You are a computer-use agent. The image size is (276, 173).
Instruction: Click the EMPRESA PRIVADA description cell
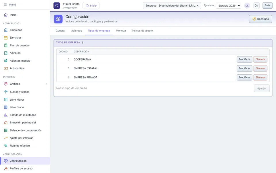point(85,77)
